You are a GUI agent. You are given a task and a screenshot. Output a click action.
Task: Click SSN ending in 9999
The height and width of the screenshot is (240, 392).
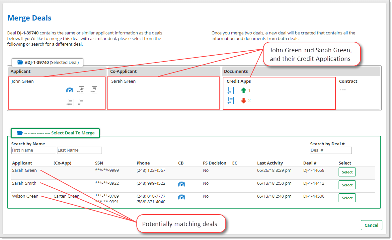pyautogui.click(x=107, y=170)
